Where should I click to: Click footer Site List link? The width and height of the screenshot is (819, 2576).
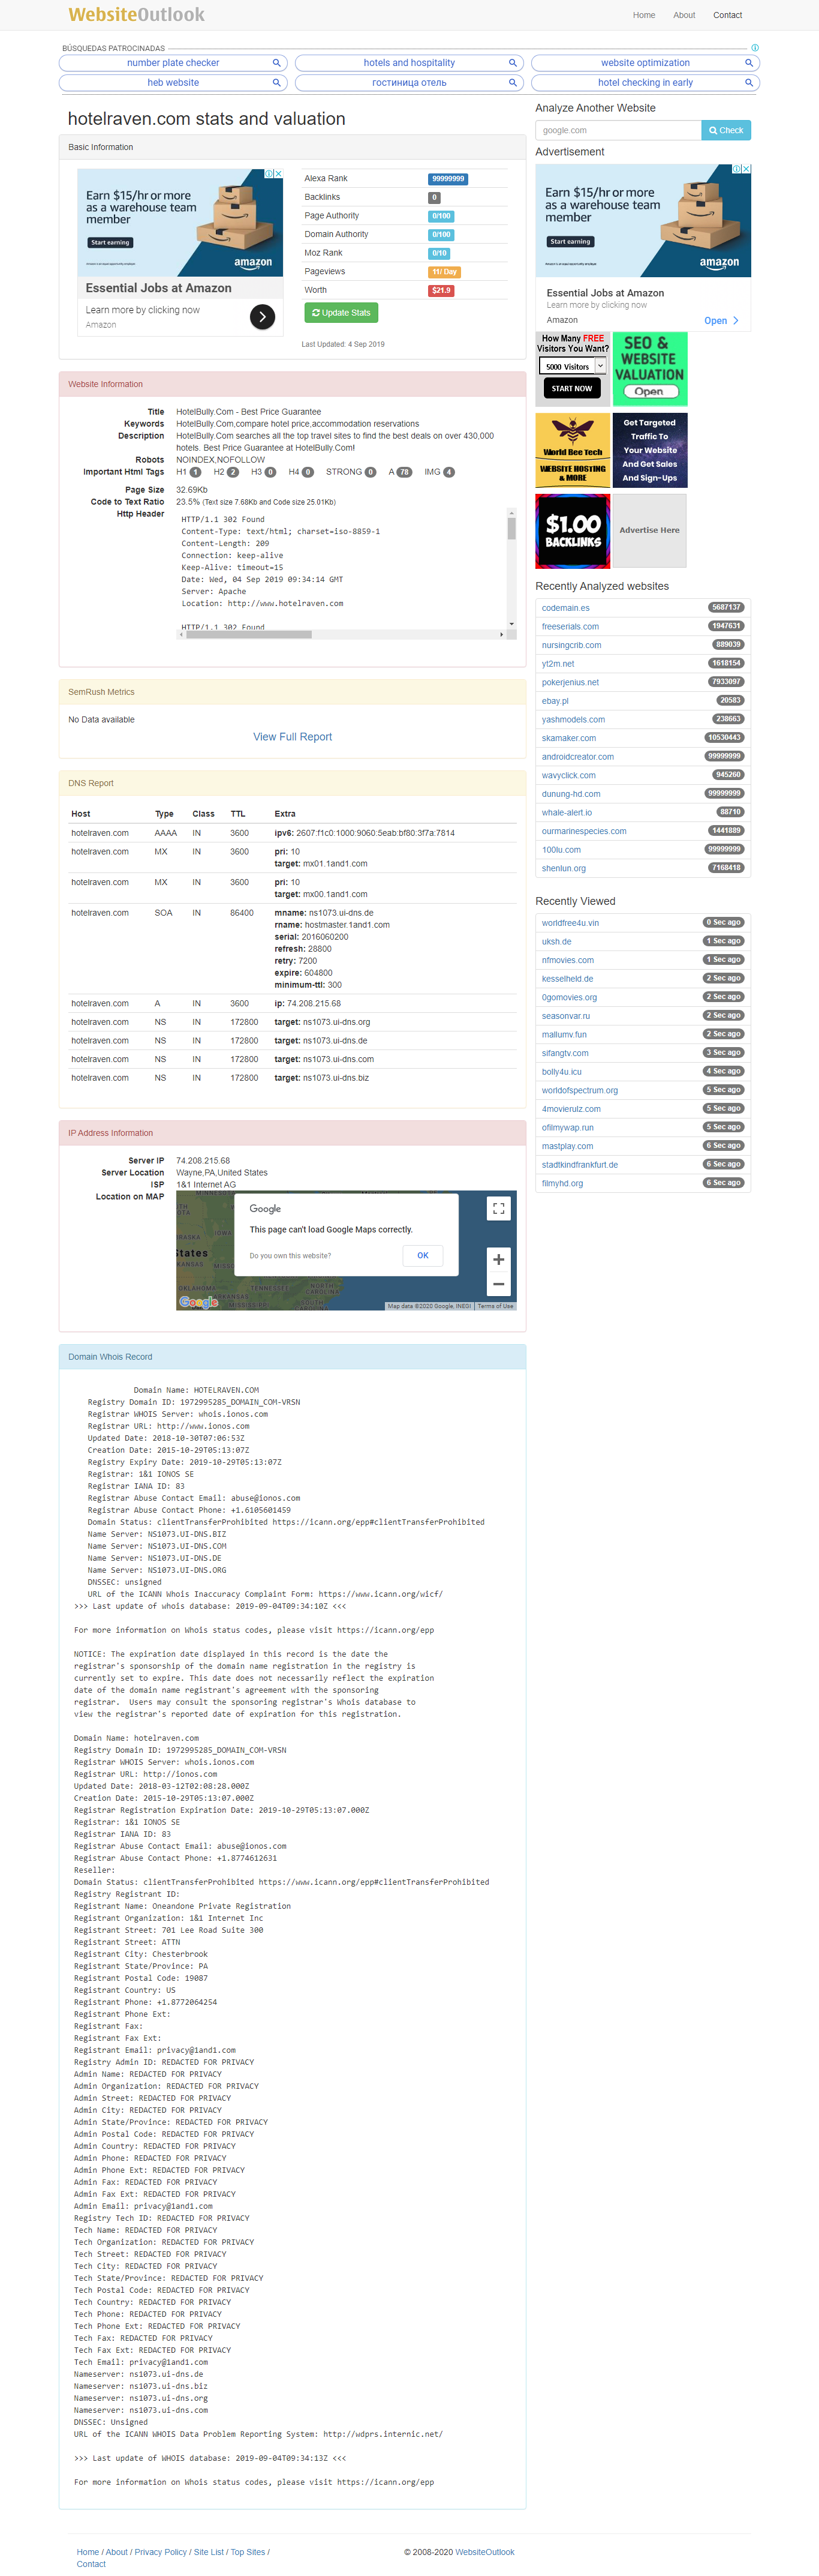tap(209, 2552)
